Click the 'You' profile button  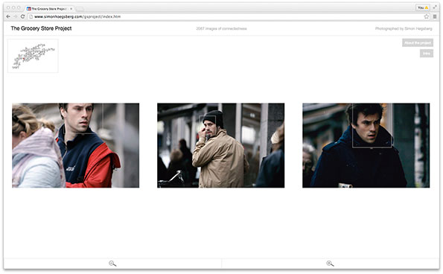pyautogui.click(x=423, y=7)
